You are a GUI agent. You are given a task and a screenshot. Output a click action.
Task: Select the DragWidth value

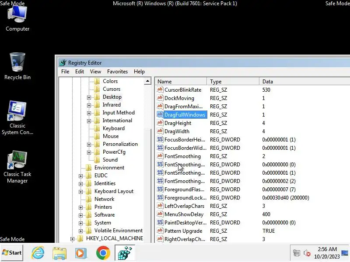pyautogui.click(x=177, y=131)
